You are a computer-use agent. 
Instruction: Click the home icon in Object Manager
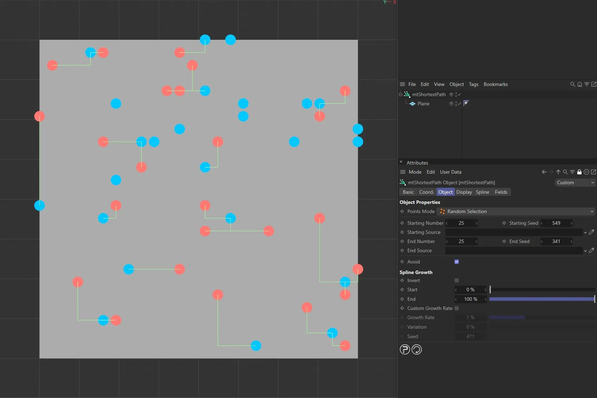point(579,84)
